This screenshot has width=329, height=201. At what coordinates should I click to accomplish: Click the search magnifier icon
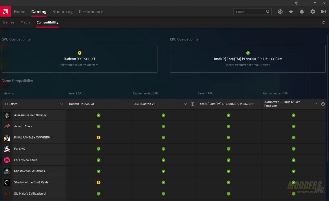click(268, 12)
